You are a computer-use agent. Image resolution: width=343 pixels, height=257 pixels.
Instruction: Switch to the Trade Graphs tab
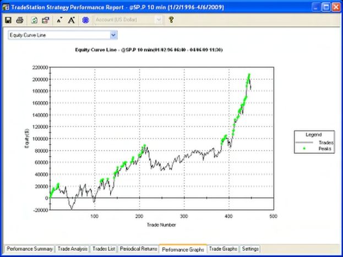coord(223,249)
